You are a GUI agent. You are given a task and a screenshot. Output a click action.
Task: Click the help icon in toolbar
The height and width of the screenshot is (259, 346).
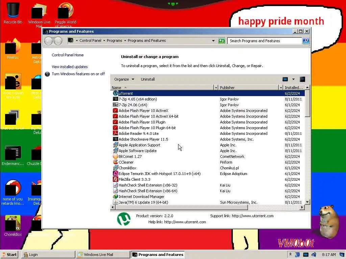pyautogui.click(x=302, y=79)
